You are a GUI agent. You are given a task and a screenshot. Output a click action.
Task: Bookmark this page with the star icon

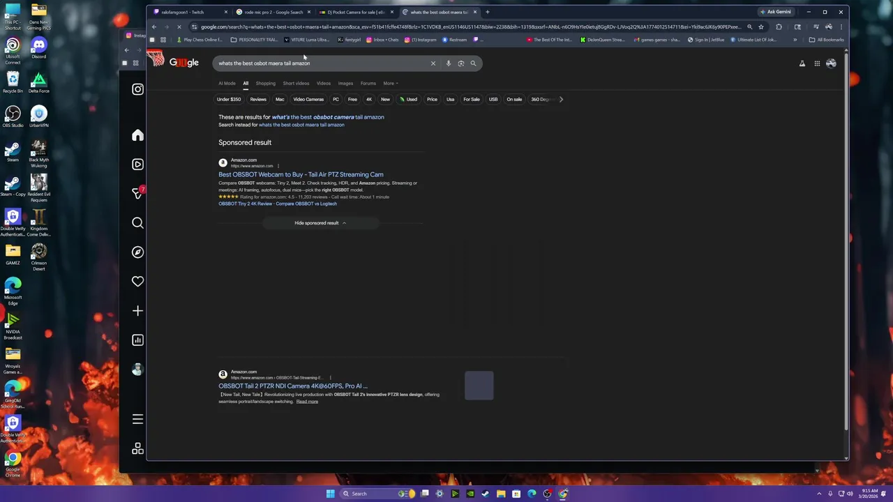click(761, 27)
